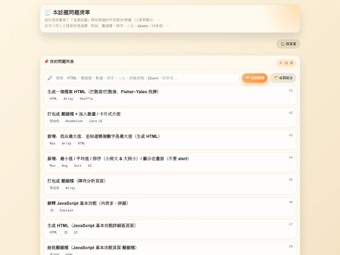Viewport: 340px width, 255px height.
Task: Open question 打包成壓縮檔(陣列分析頁面)
Action: coord(170,184)
